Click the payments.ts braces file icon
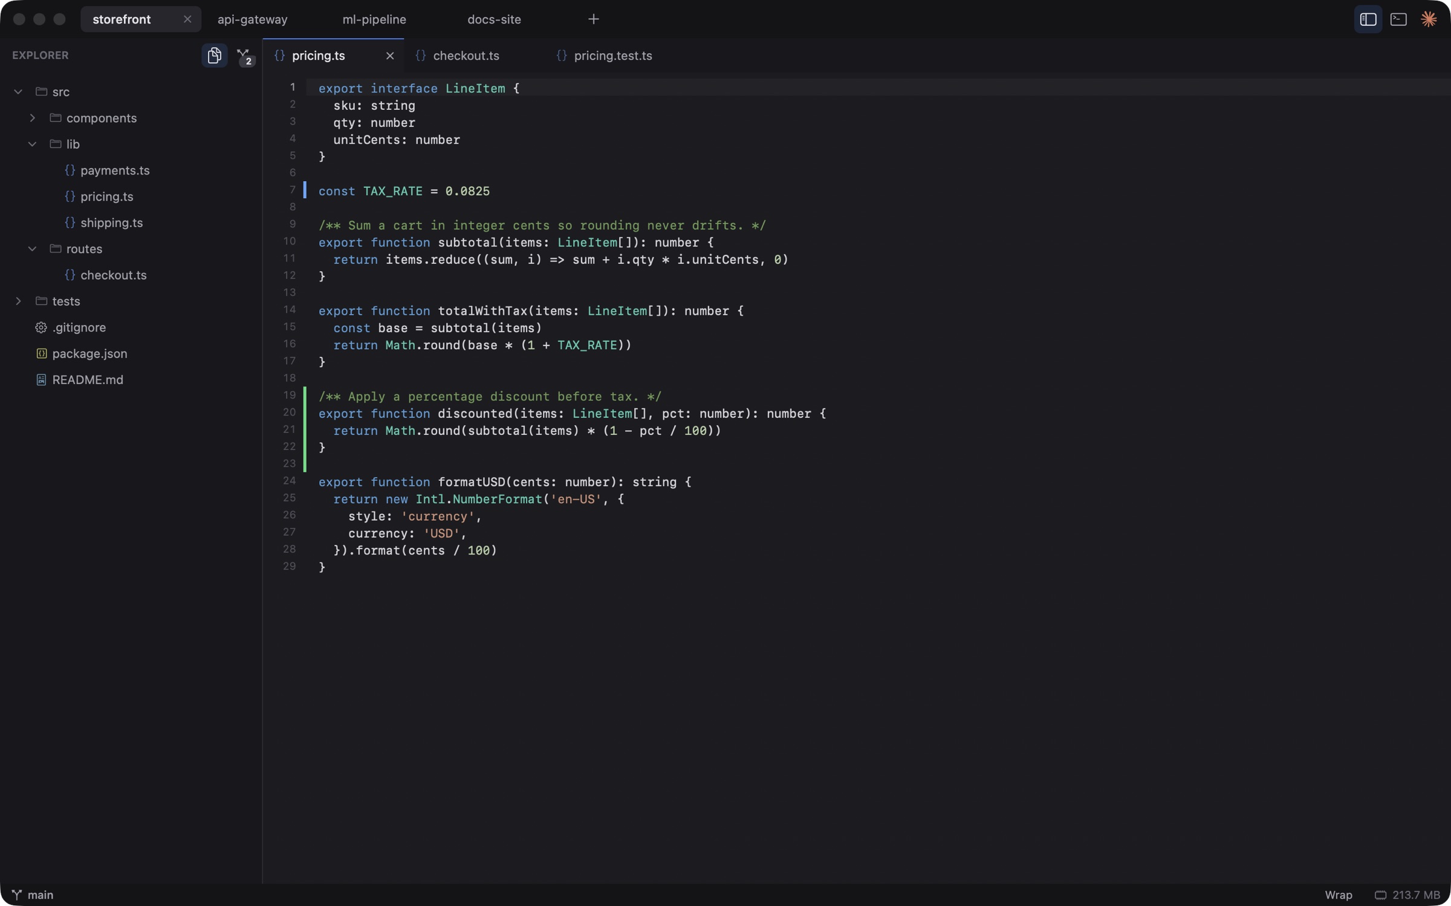1451x906 pixels. coord(70,170)
